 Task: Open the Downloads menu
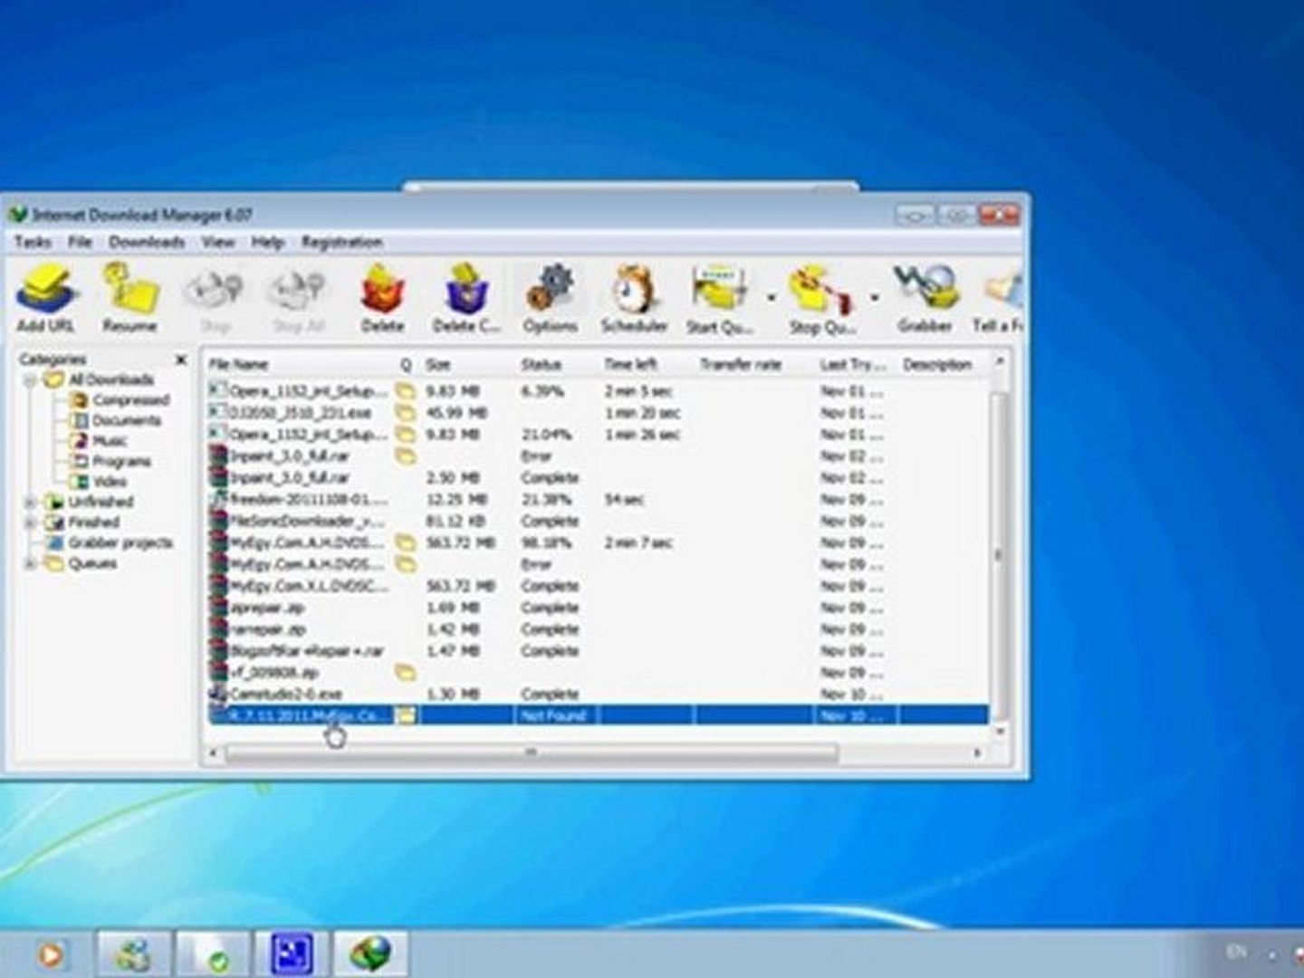coord(147,242)
